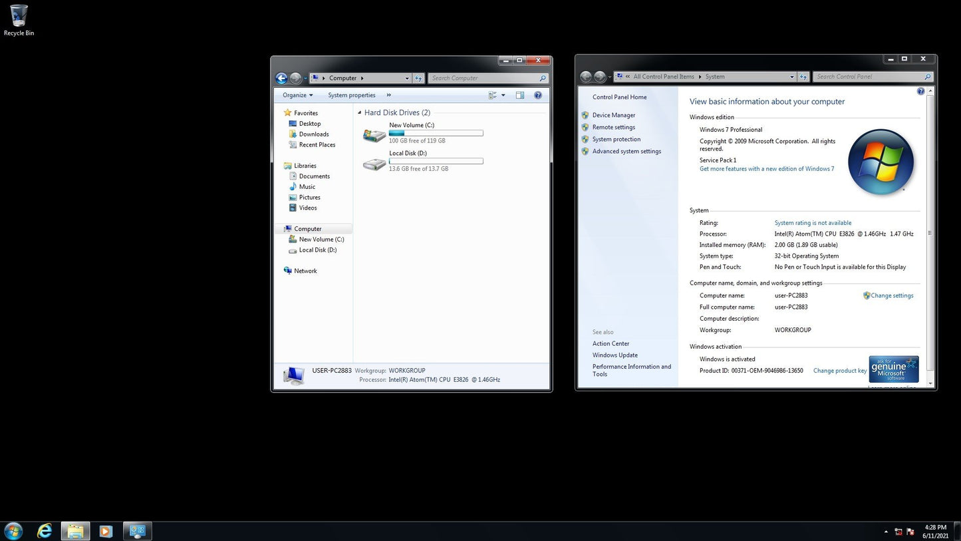Select Pictures library in the sidebar

coord(310,198)
